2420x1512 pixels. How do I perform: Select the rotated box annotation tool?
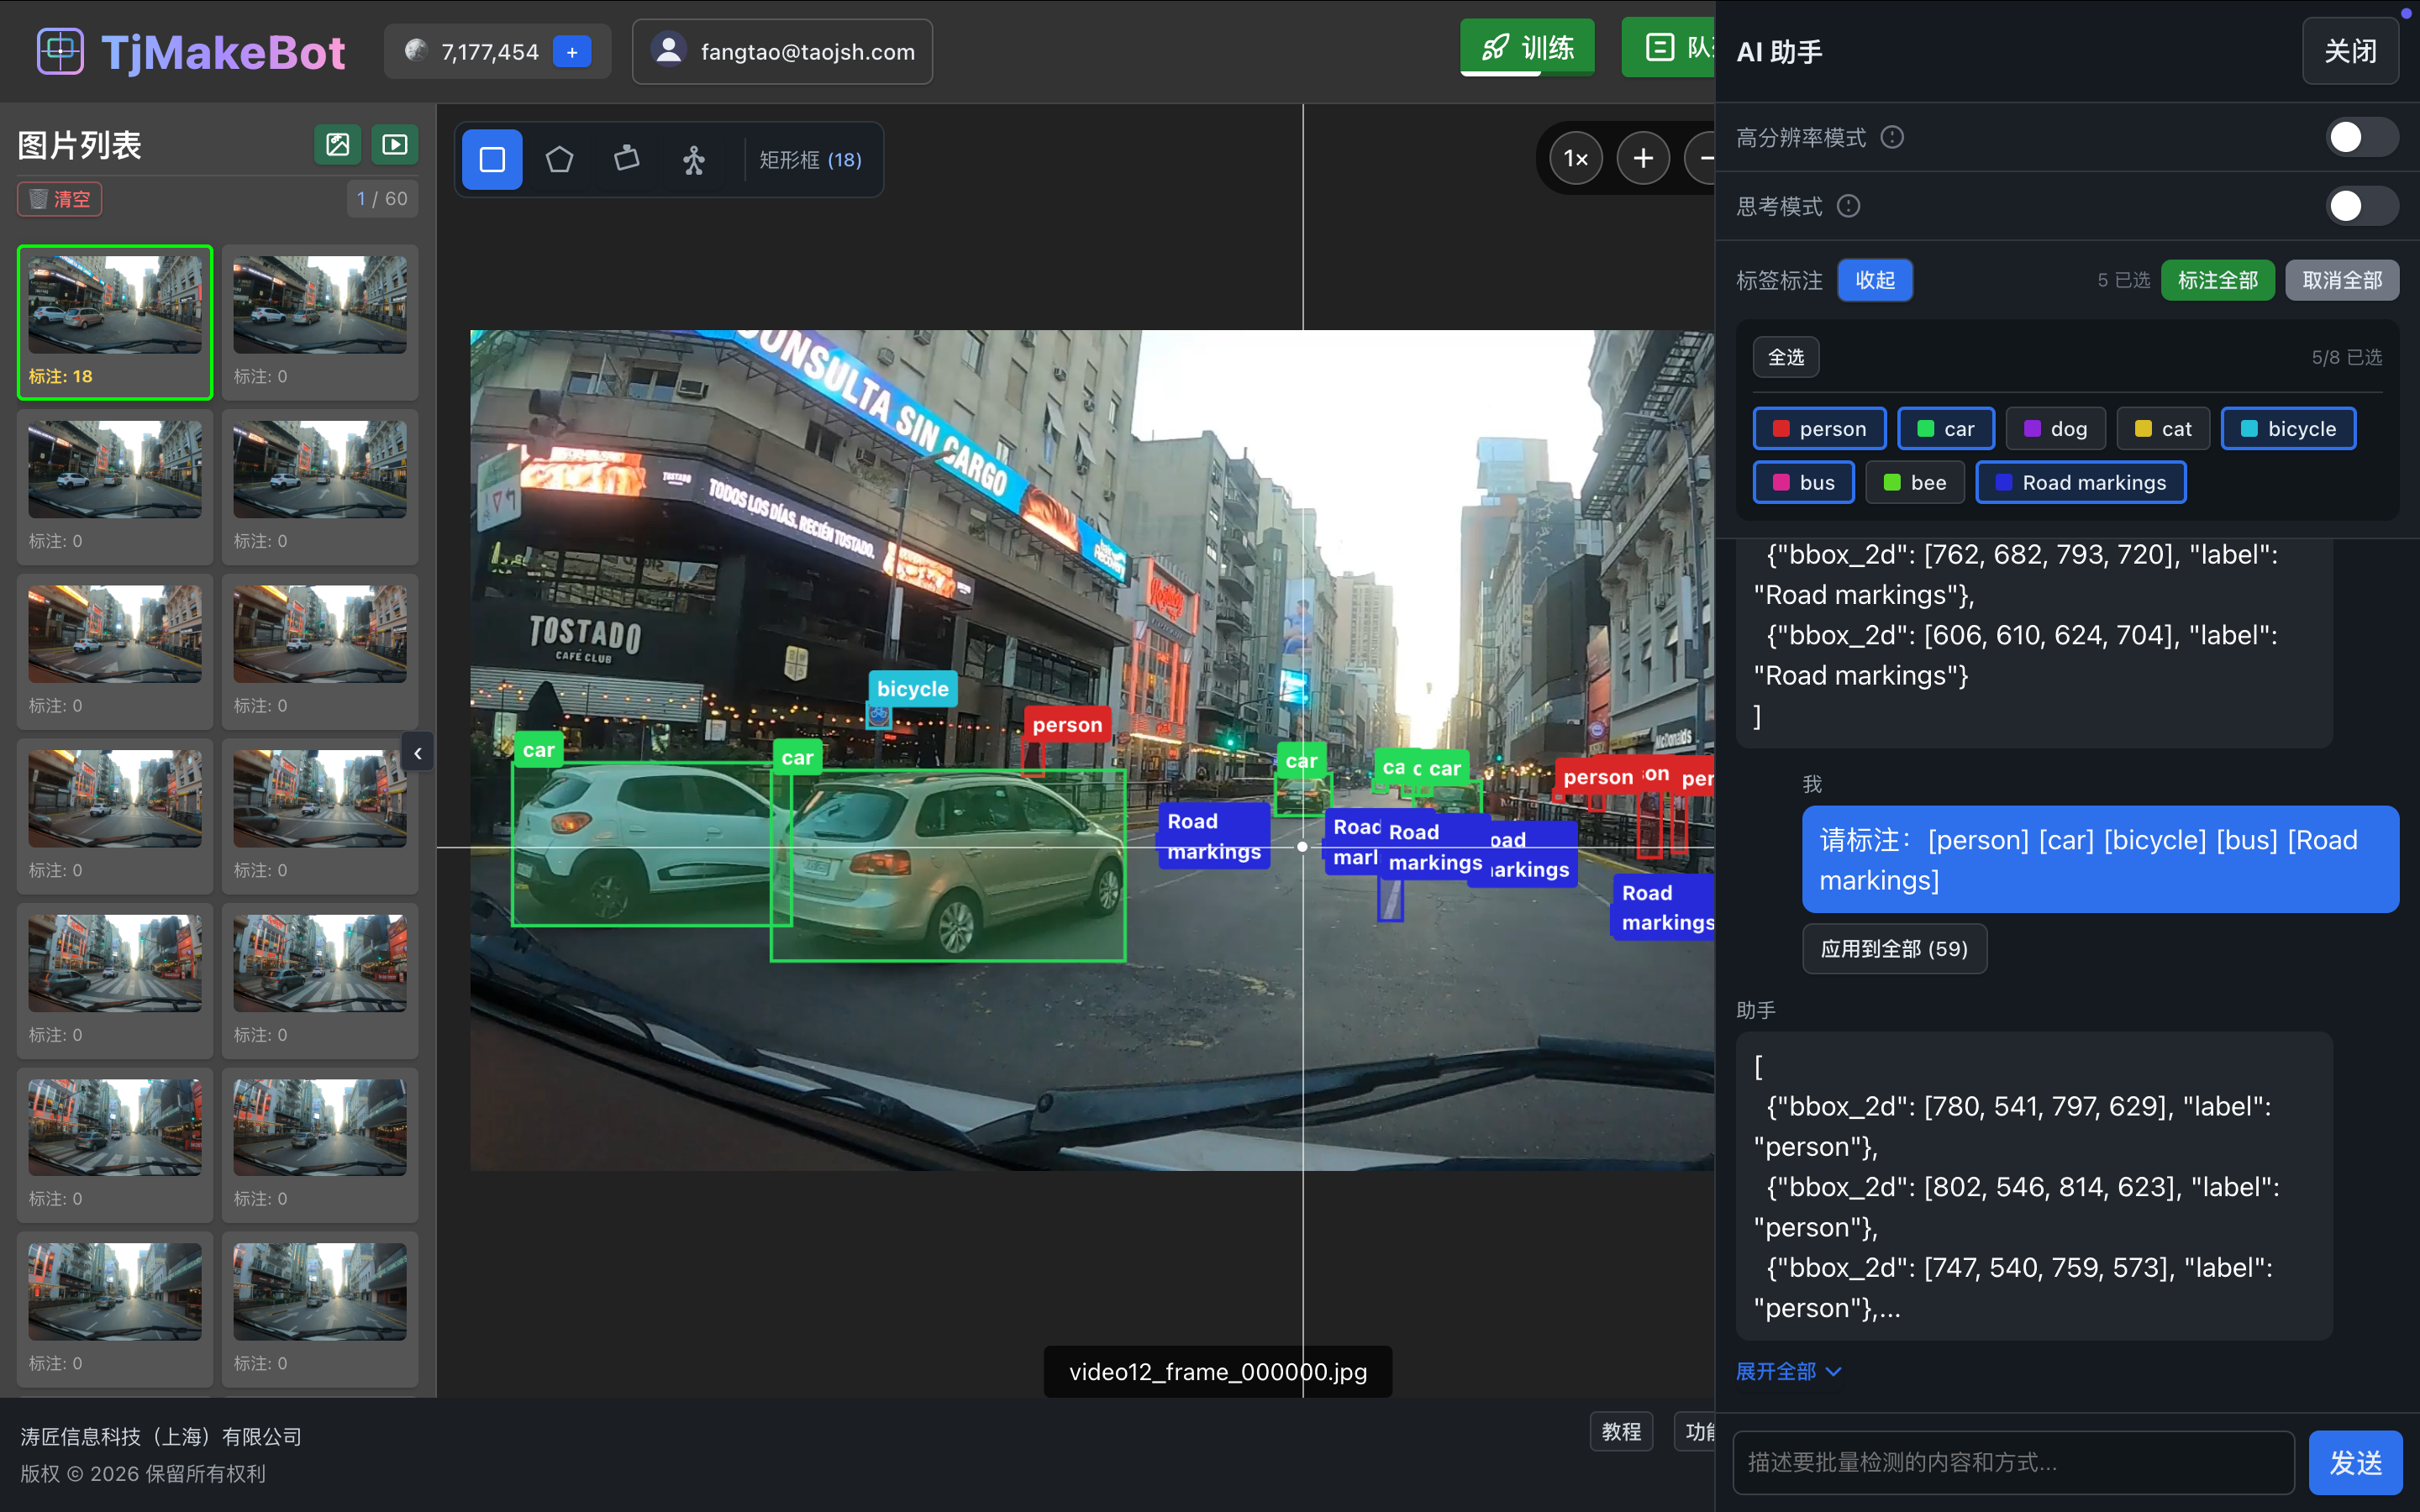627,160
